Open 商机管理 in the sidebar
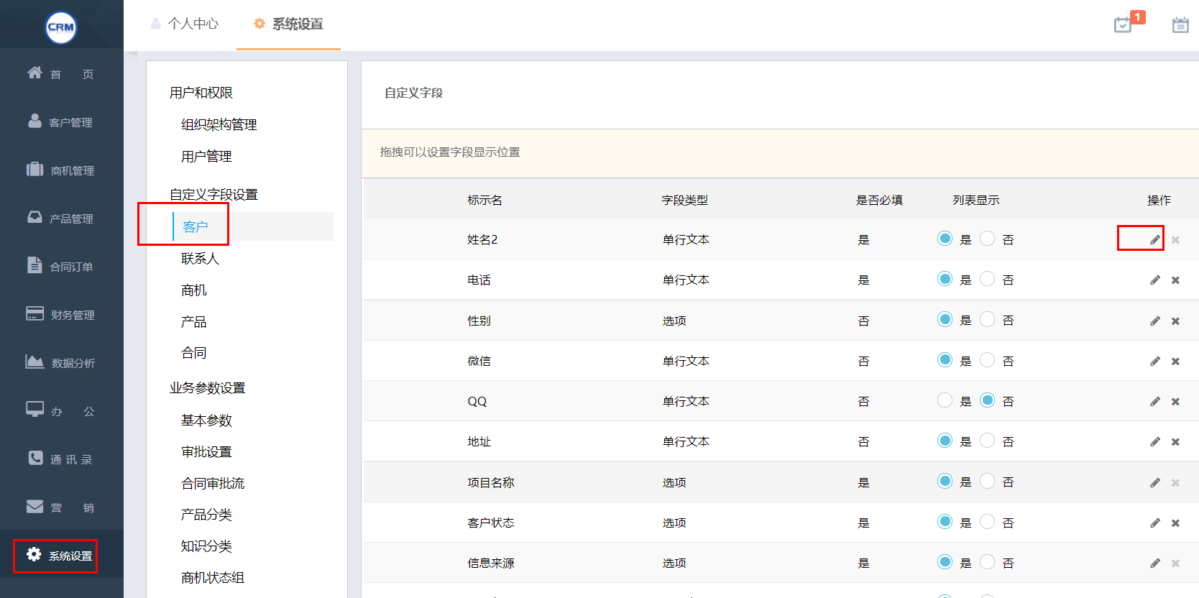This screenshot has height=598, width=1199. point(61,170)
